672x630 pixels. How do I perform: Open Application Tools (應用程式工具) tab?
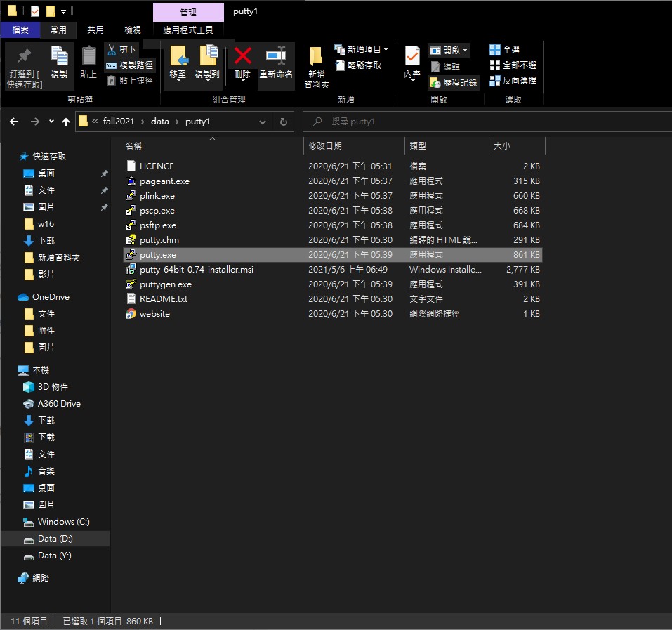(188, 30)
